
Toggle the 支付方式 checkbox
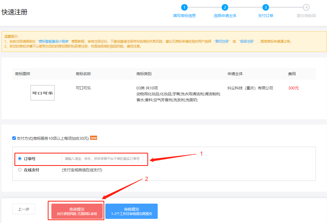[x=14, y=138]
